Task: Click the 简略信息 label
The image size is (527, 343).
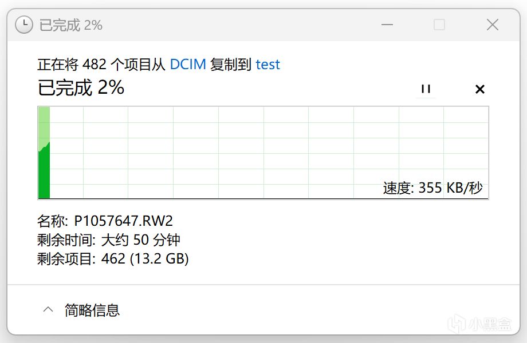Action: [x=92, y=310]
